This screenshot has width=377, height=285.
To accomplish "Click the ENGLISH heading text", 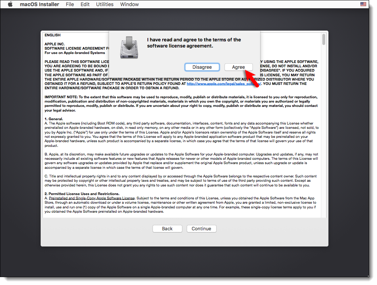I will (x=53, y=35).
